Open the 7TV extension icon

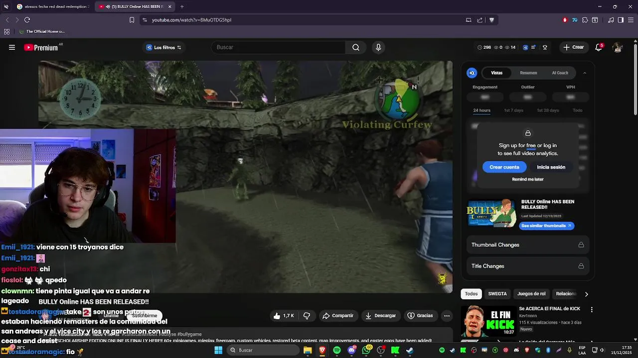point(575,20)
